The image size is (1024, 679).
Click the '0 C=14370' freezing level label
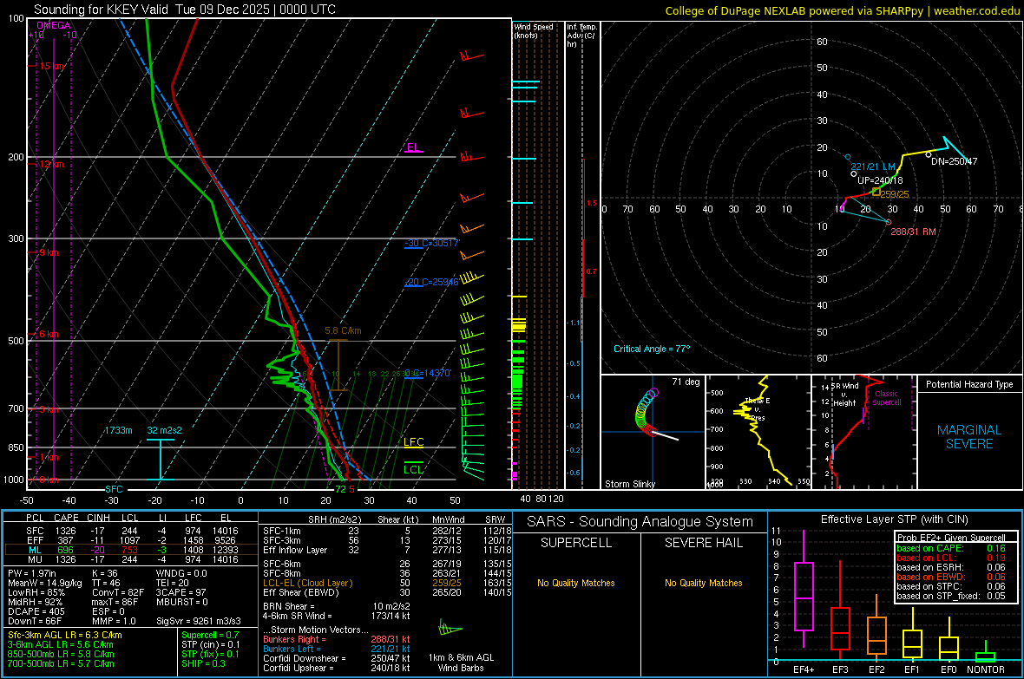(428, 373)
